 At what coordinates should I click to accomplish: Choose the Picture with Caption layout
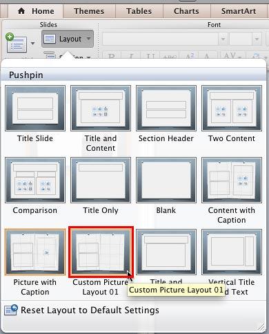coord(35,252)
